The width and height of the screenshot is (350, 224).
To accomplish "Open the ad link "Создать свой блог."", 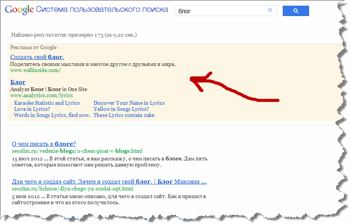I will pyautogui.click(x=37, y=57).
